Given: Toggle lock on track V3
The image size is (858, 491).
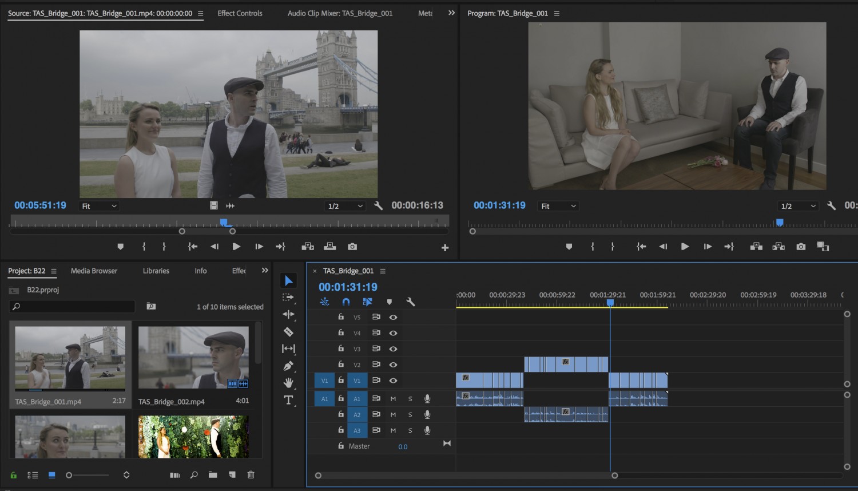Looking at the screenshot, I should pyautogui.click(x=341, y=349).
